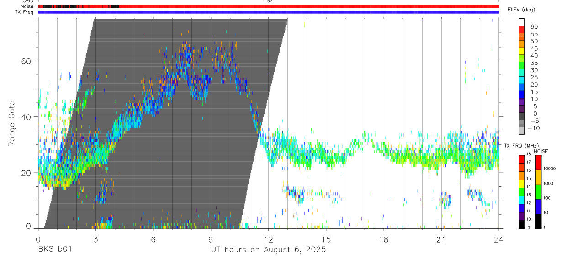
Task: Click the green swatch in NOISE legend
Action: (538, 192)
